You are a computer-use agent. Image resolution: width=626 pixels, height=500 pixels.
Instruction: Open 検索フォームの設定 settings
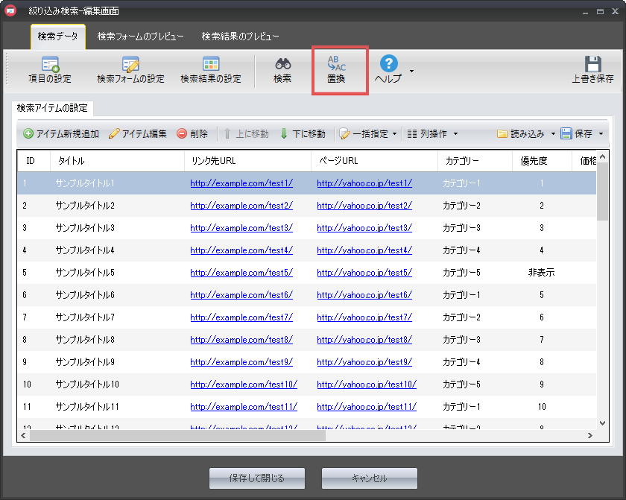pyautogui.click(x=130, y=70)
